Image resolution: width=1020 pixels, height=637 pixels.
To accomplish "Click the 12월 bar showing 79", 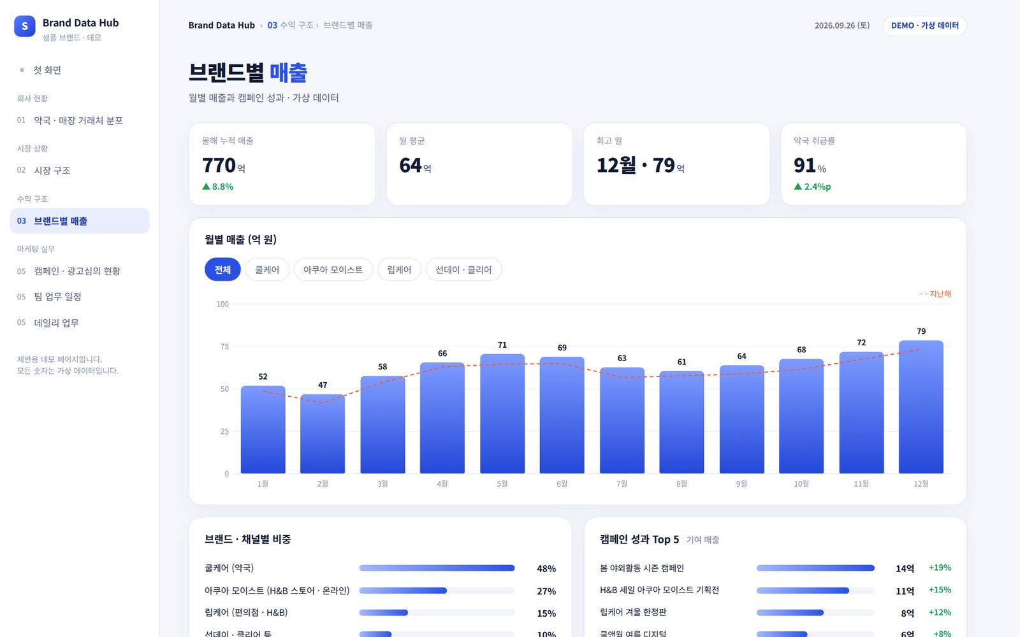I will click(x=921, y=406).
